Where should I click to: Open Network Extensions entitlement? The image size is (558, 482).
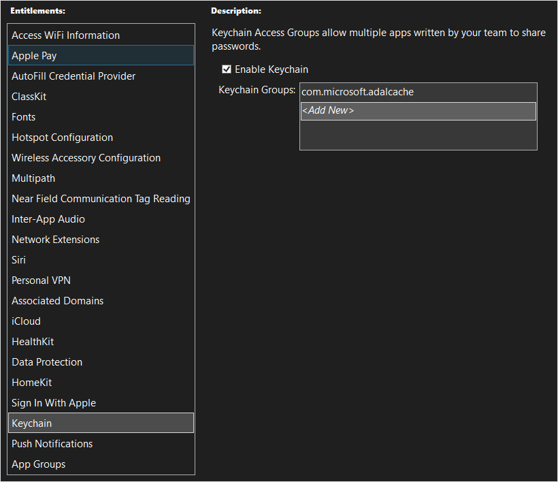[x=55, y=240]
